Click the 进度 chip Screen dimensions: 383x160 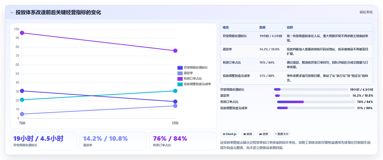[263, 134]
